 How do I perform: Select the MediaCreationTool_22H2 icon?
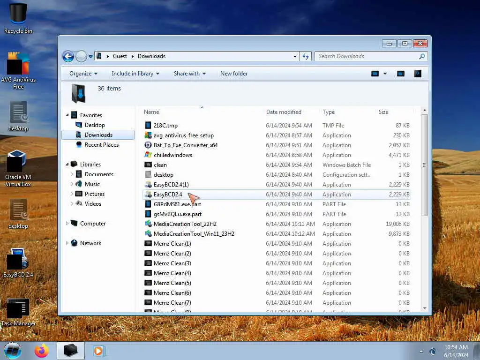click(x=148, y=224)
